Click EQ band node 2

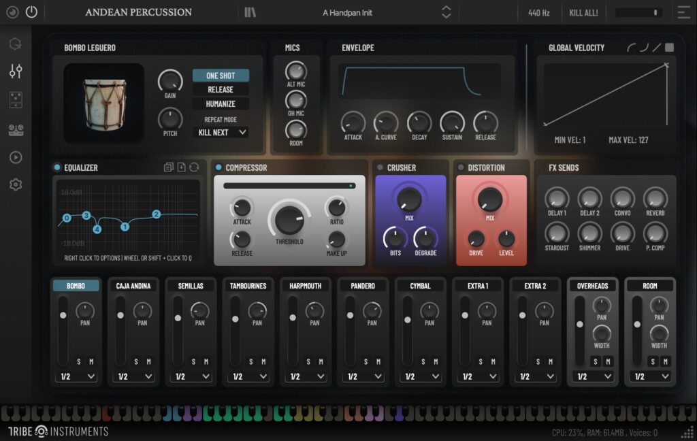point(156,214)
